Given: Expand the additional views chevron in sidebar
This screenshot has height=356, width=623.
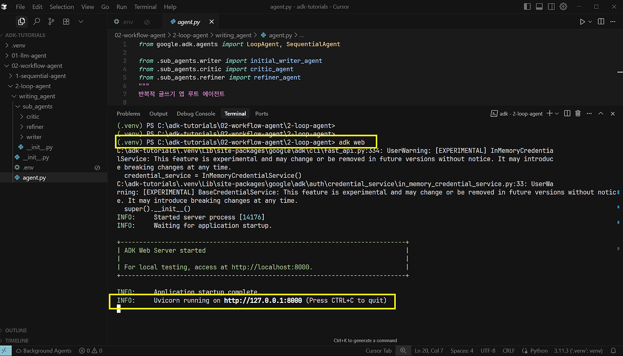Looking at the screenshot, I should click(81, 21).
